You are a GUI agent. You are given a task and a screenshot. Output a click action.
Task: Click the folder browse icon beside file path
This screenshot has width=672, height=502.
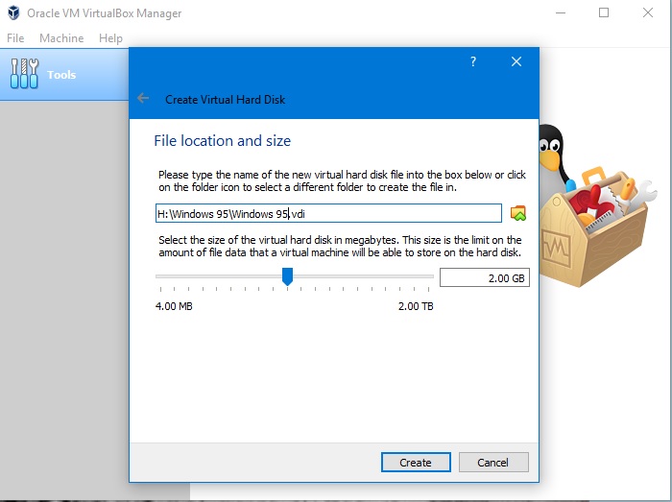[518, 213]
